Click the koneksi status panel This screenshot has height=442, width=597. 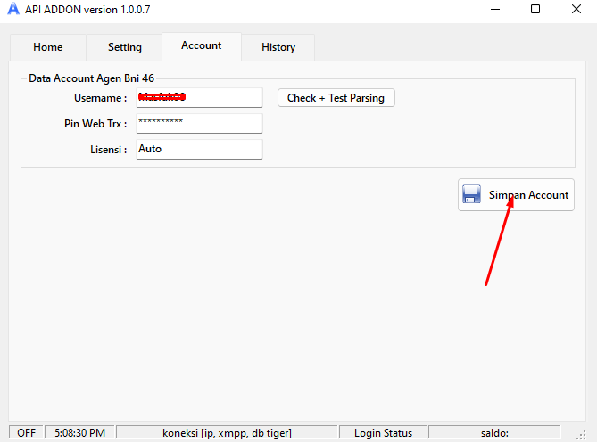(x=227, y=433)
